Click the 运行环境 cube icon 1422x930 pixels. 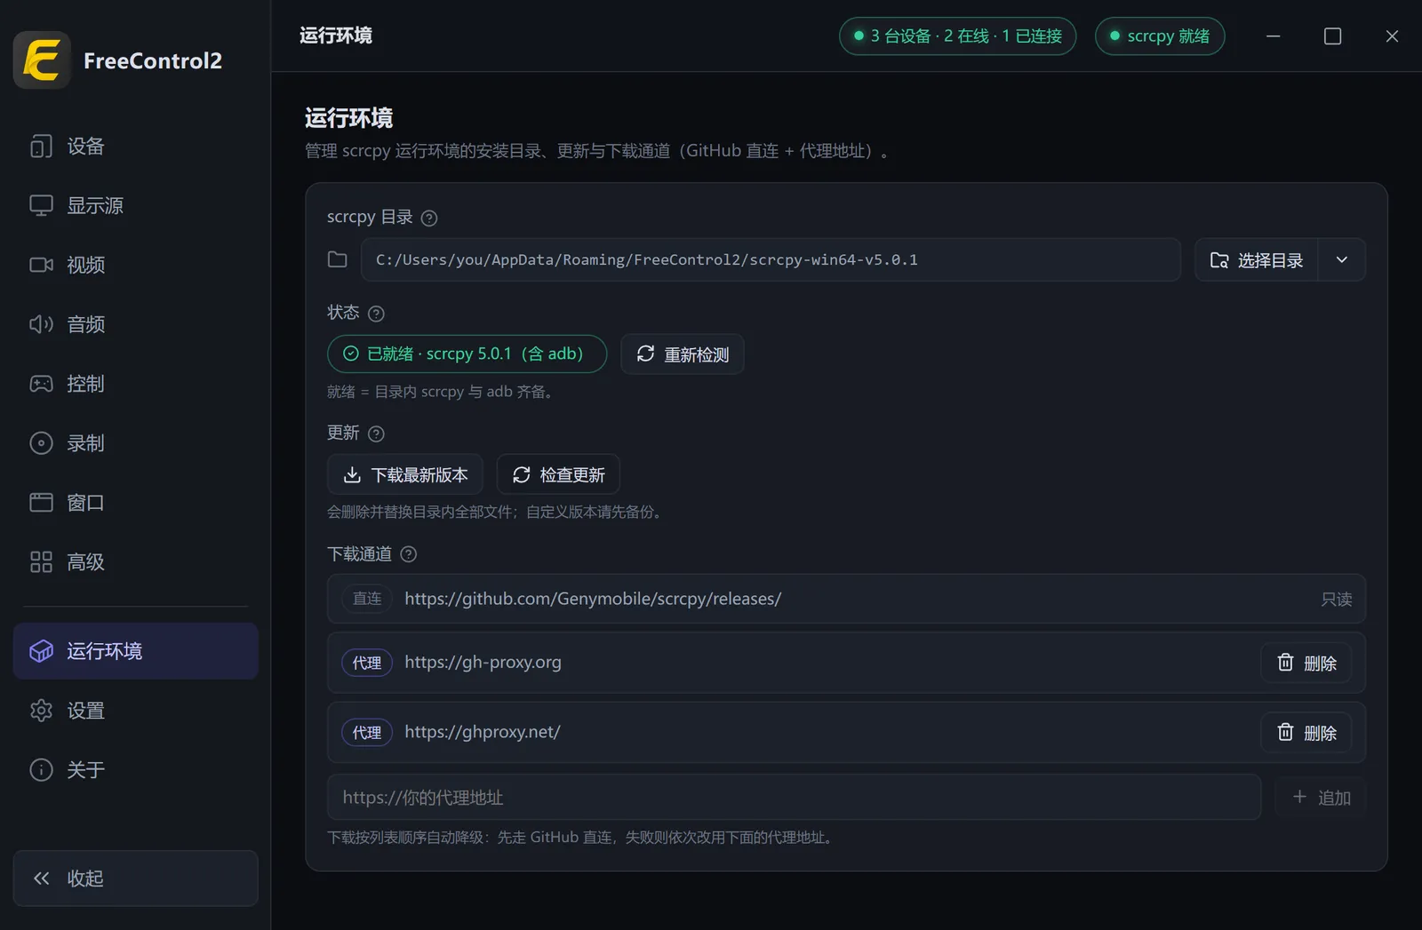pyautogui.click(x=41, y=651)
